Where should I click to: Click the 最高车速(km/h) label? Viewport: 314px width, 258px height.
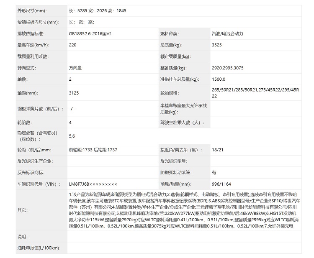(33, 45)
